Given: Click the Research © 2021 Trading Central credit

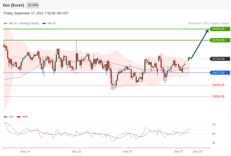Looking at the screenshot, I should 208,23.
